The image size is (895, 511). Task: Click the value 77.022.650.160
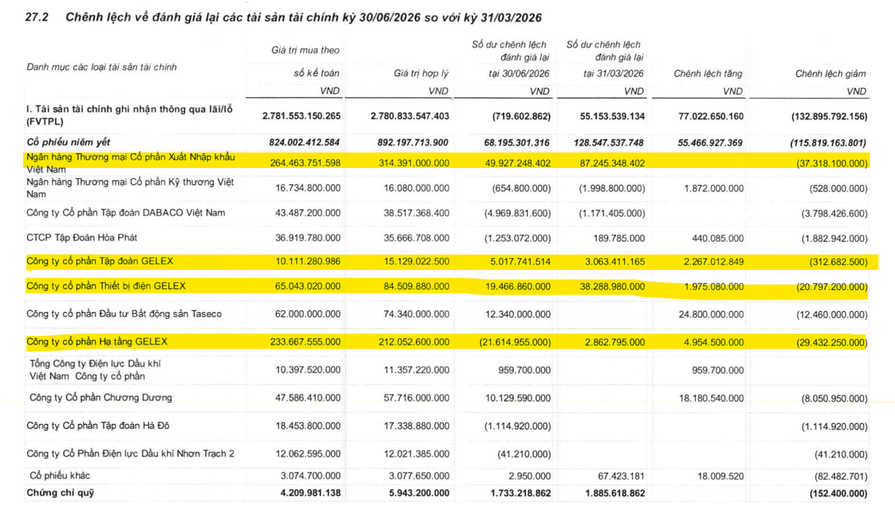[x=711, y=117]
